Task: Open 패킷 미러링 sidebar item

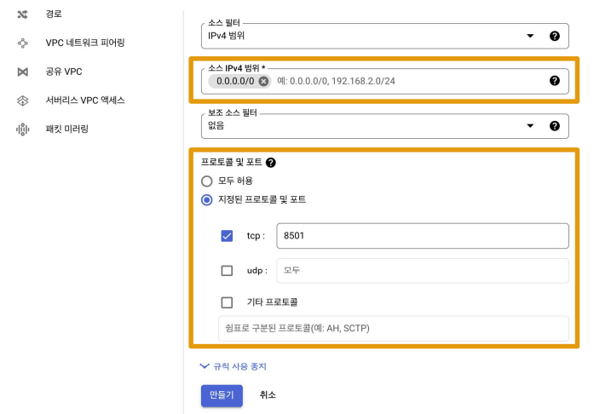Action: tap(67, 129)
